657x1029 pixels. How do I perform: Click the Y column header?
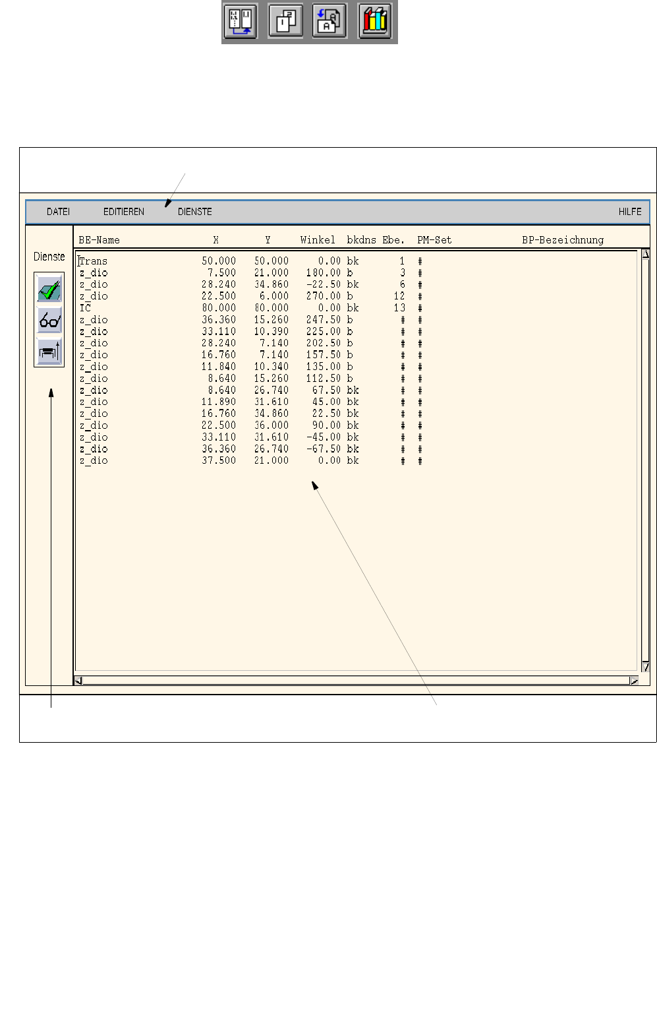click(x=268, y=240)
